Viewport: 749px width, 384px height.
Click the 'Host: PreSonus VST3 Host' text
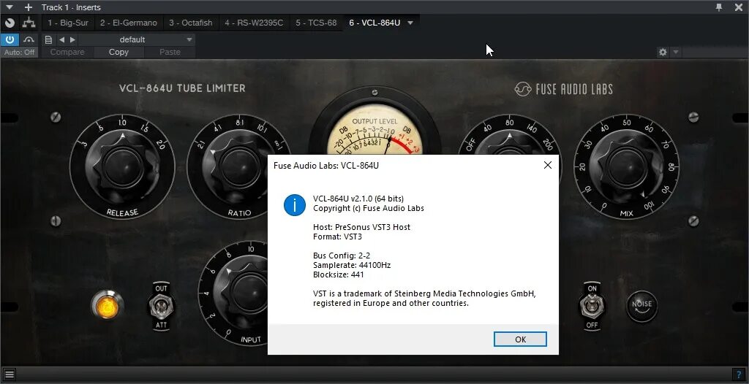(x=361, y=227)
